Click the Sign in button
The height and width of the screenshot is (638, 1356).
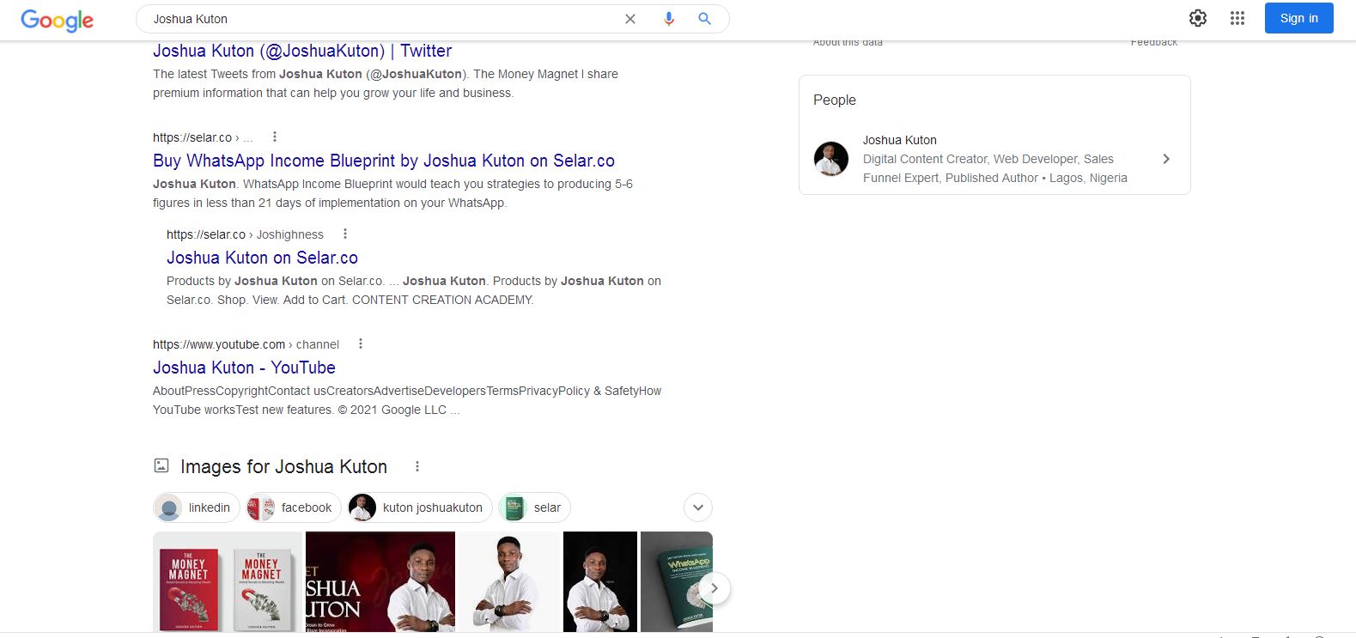[x=1298, y=18]
